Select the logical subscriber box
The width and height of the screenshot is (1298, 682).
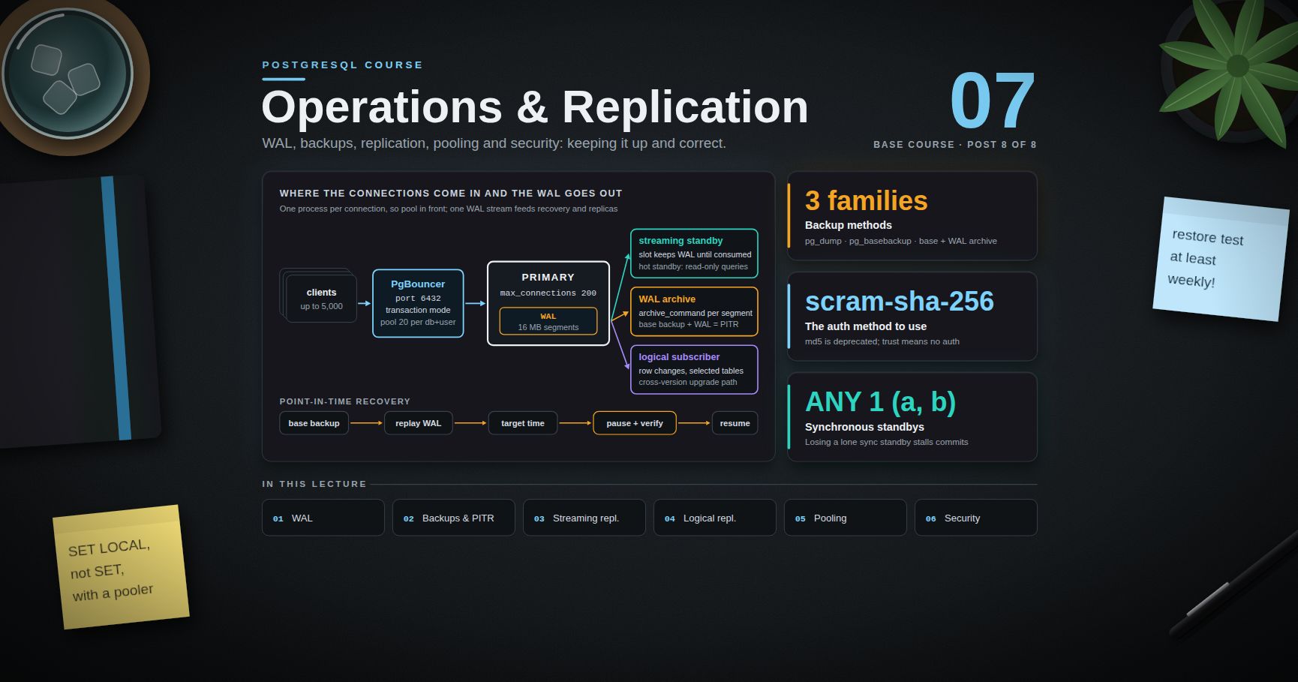pos(694,369)
